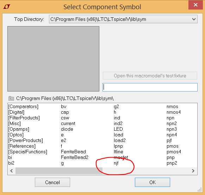The height and width of the screenshot is (195, 205).
Task: Select the pnp2 symbol
Action: pyautogui.click(x=172, y=163)
